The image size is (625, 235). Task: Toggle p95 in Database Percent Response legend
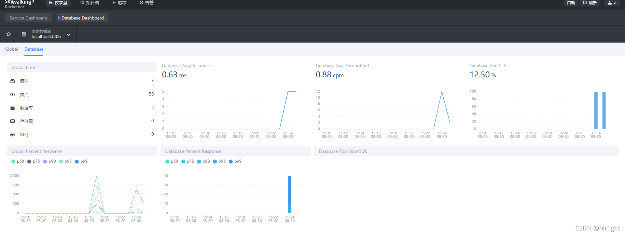click(x=219, y=161)
